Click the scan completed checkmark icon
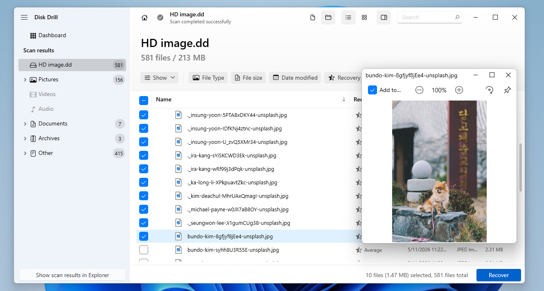 point(160,18)
